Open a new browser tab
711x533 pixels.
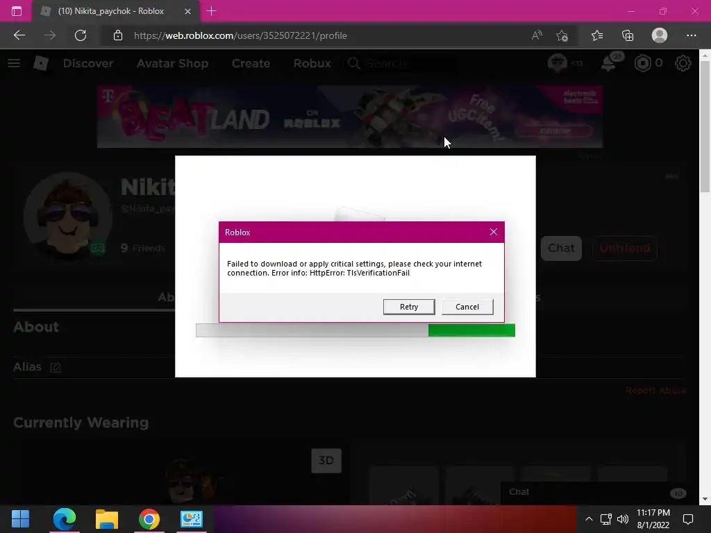(211, 11)
